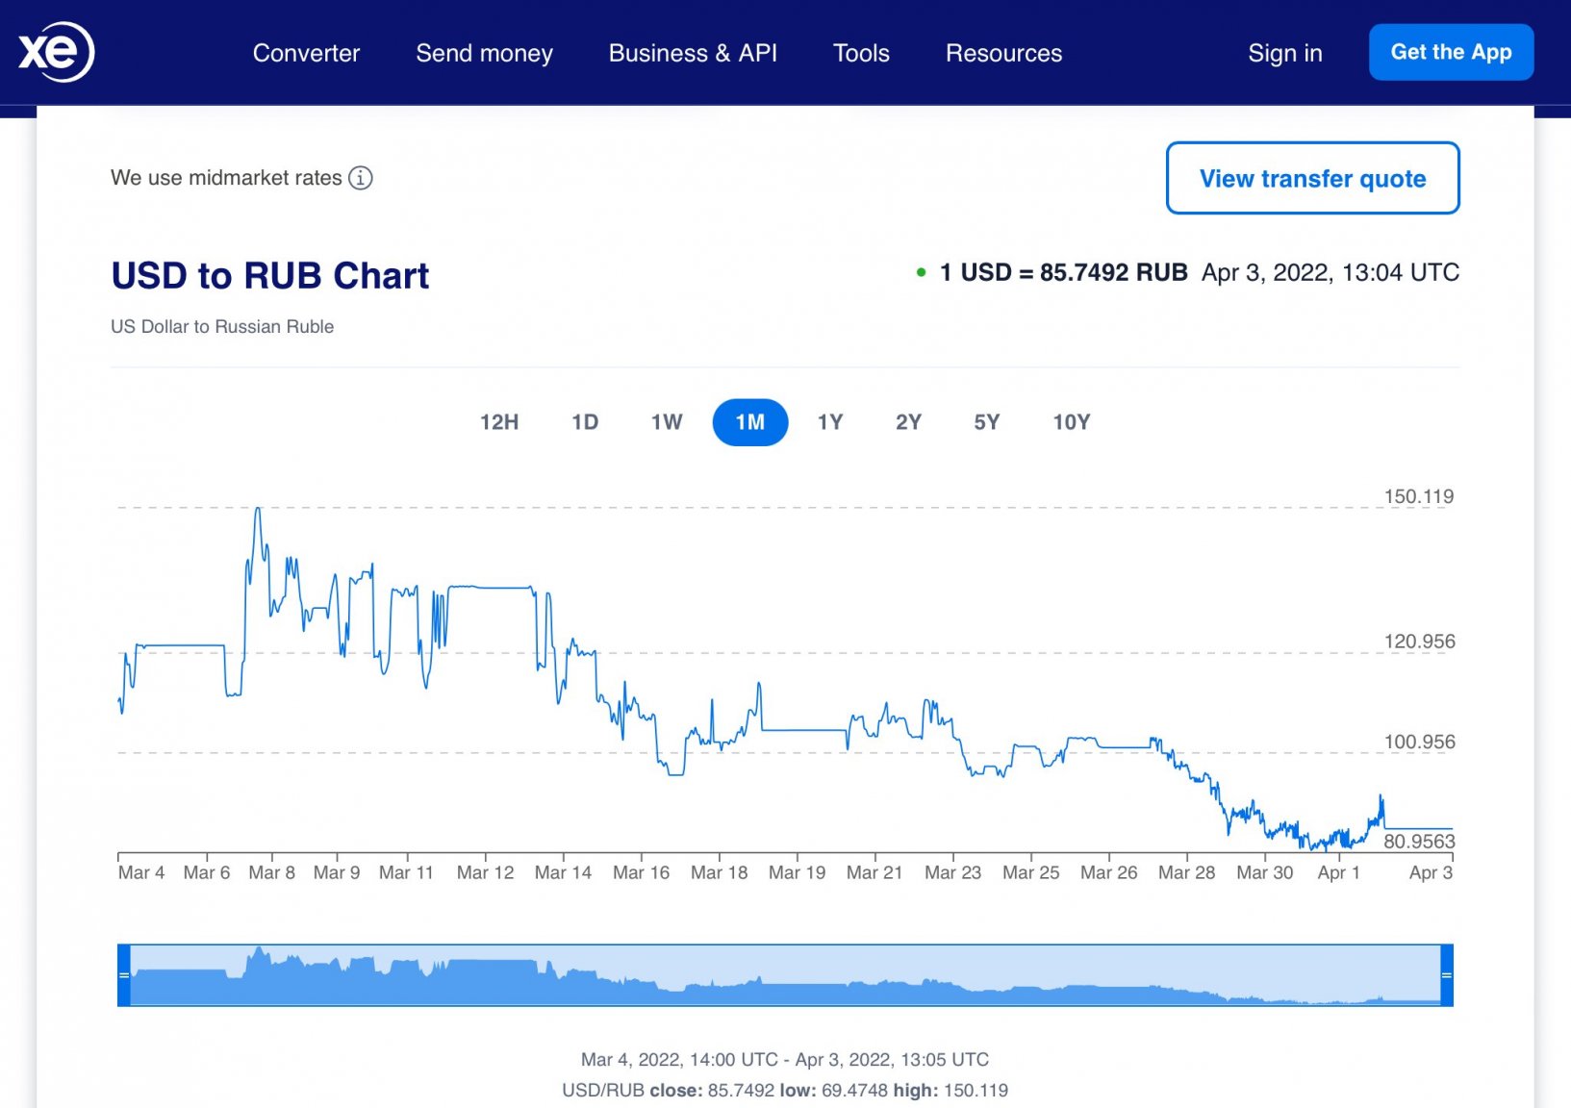Grab the right range selector handle
The image size is (1571, 1108).
1447,975
